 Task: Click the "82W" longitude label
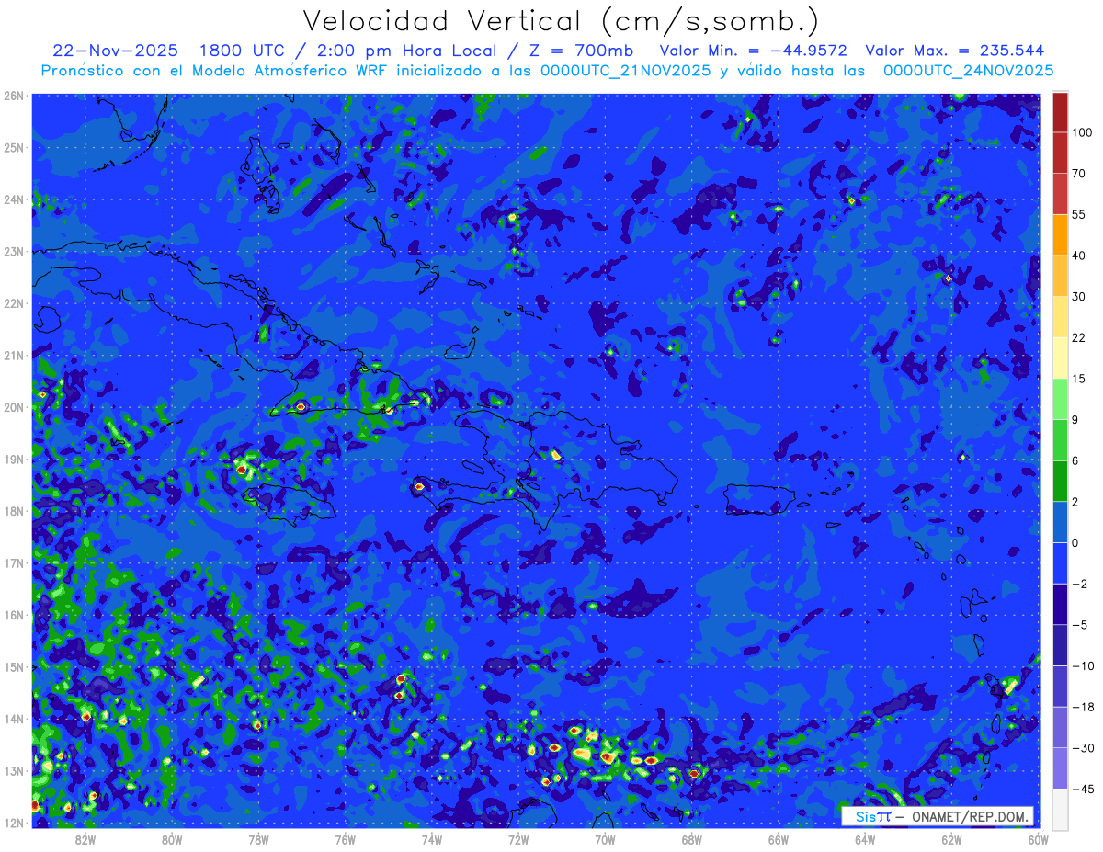pos(85,839)
